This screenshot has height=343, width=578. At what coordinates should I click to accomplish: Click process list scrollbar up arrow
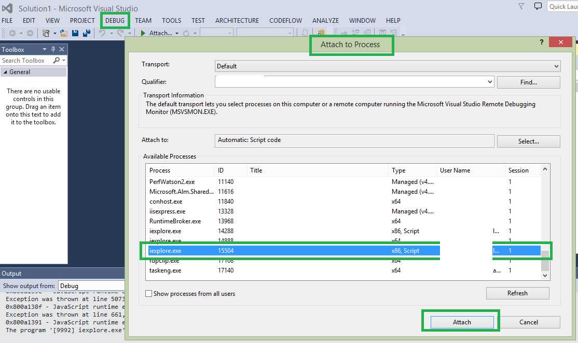tap(545, 169)
